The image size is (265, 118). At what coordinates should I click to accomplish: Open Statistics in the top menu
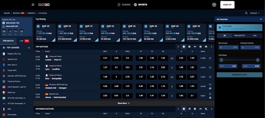tap(31, 13)
